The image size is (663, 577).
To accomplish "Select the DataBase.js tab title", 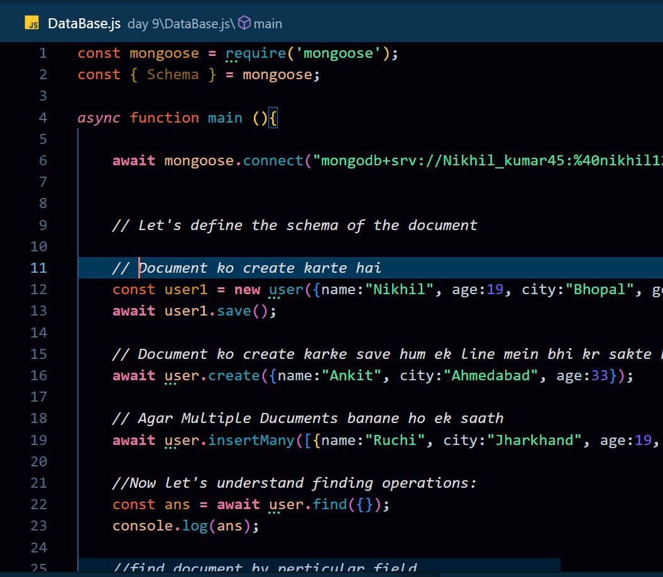I will pyautogui.click(x=84, y=23).
